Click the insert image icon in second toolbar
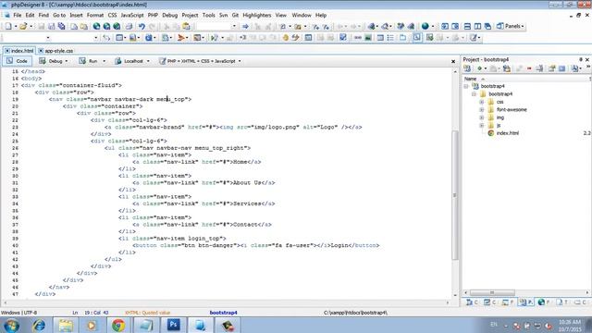The height and width of the screenshot is (333, 592). [x=368, y=37]
